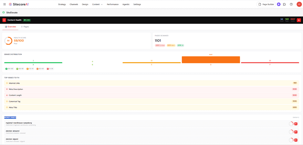This screenshot has width=303, height=145.
Task: Click the 2237 stat in header bar
Action: (x=293, y=20)
